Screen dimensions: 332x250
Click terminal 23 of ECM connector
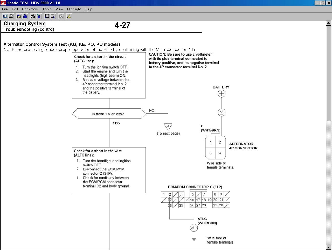pos(170,205)
